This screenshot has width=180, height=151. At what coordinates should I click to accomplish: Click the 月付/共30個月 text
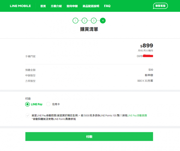point(145,51)
